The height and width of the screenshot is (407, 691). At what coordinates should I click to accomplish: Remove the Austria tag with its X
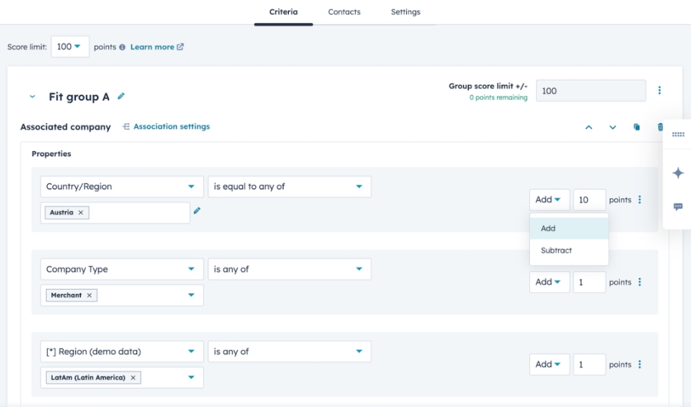(81, 213)
